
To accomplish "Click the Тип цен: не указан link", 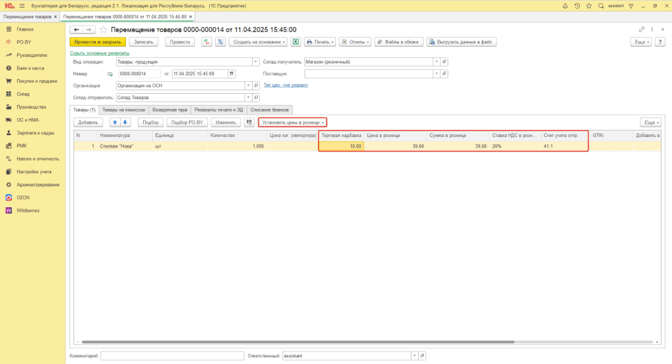I will click(x=286, y=85).
